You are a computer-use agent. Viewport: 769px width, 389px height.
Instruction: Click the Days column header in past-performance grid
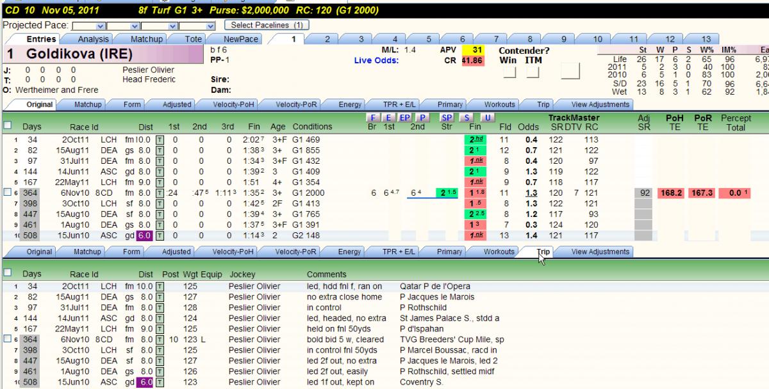click(31, 127)
